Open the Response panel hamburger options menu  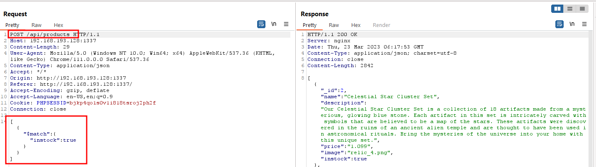pyautogui.click(x=584, y=24)
